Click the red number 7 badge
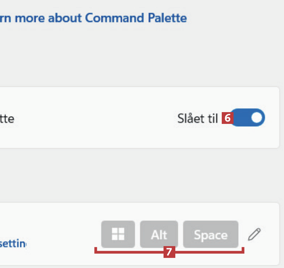This screenshot has height=268, width=284. 169,252
